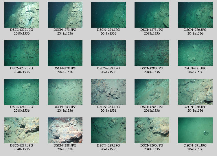Open the DSCN4284.JPG rocky thumbnail
This screenshot has height=156, width=217.
coord(108,92)
